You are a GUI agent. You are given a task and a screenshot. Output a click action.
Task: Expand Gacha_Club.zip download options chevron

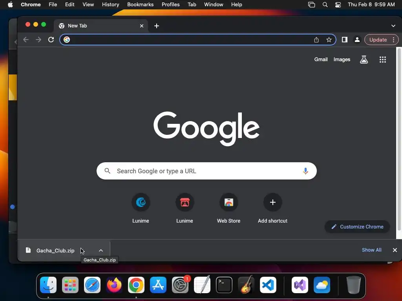[x=101, y=250]
